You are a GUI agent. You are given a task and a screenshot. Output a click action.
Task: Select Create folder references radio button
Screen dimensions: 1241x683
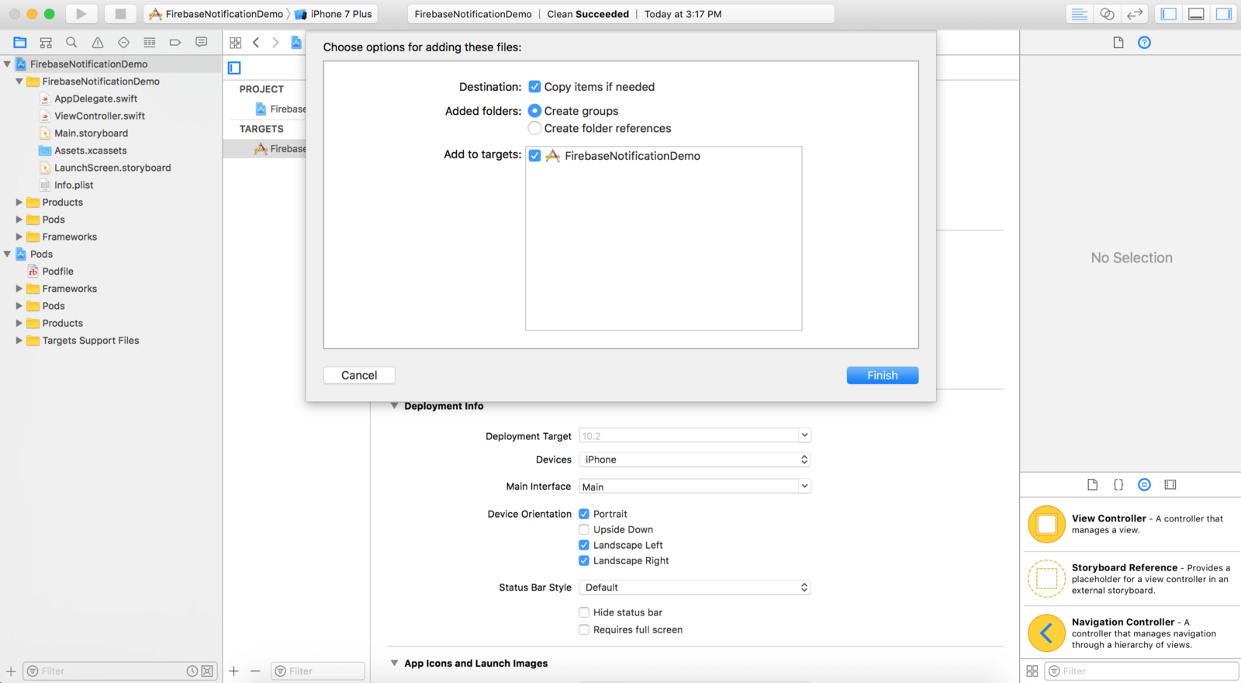pyautogui.click(x=534, y=128)
